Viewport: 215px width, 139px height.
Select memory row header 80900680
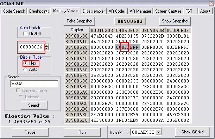(77, 81)
